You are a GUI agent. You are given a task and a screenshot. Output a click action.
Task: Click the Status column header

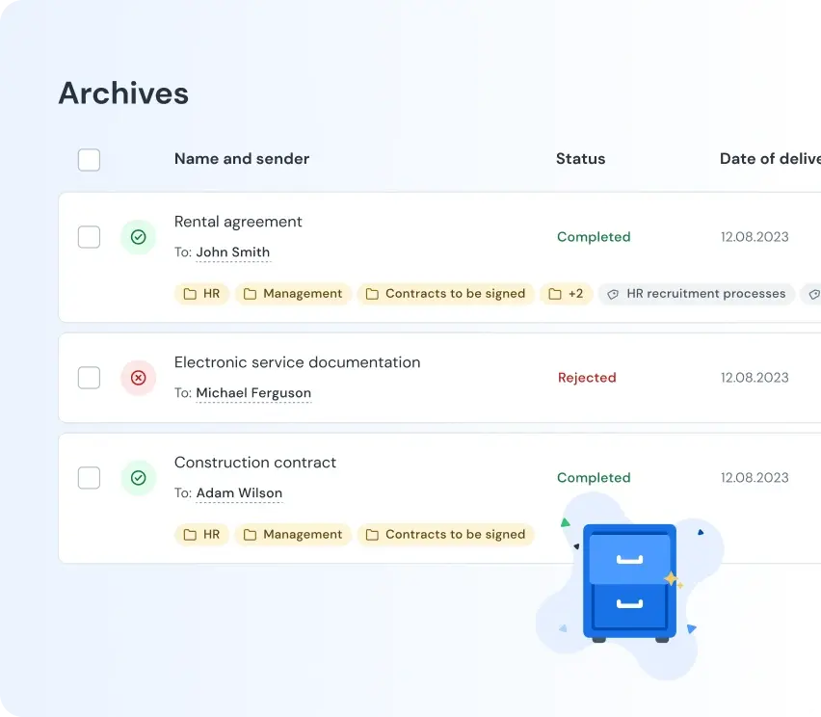pyautogui.click(x=581, y=159)
